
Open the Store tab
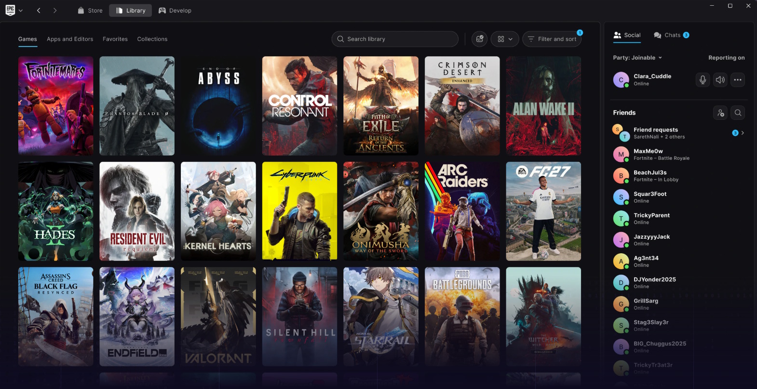pyautogui.click(x=90, y=11)
